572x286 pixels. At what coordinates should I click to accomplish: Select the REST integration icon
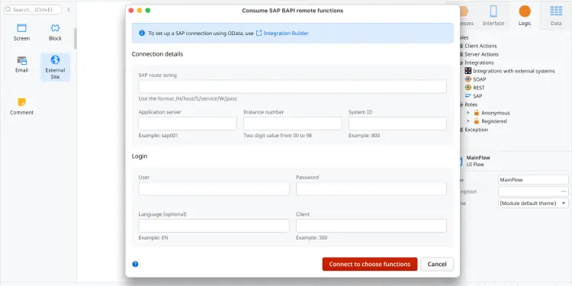pos(468,88)
